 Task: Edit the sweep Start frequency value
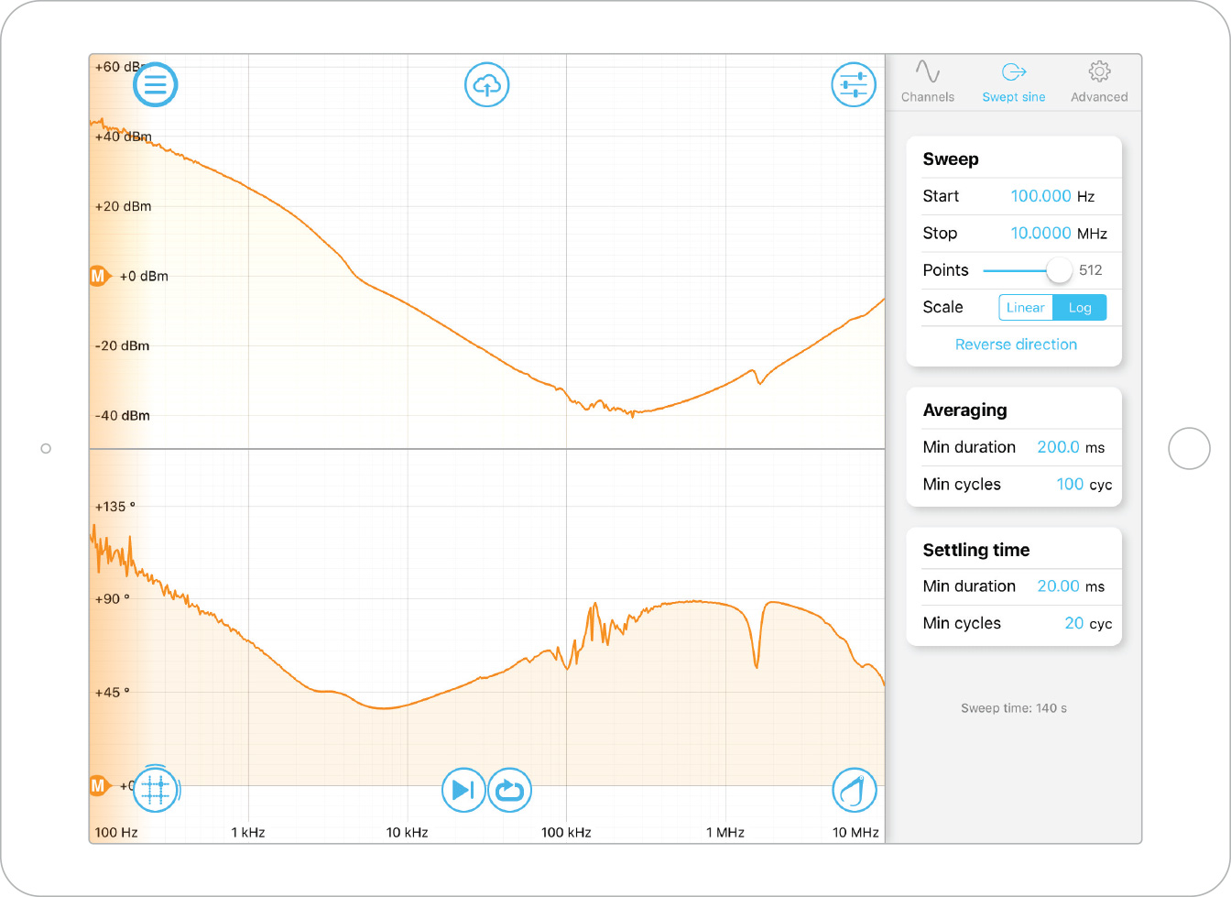coord(1040,196)
